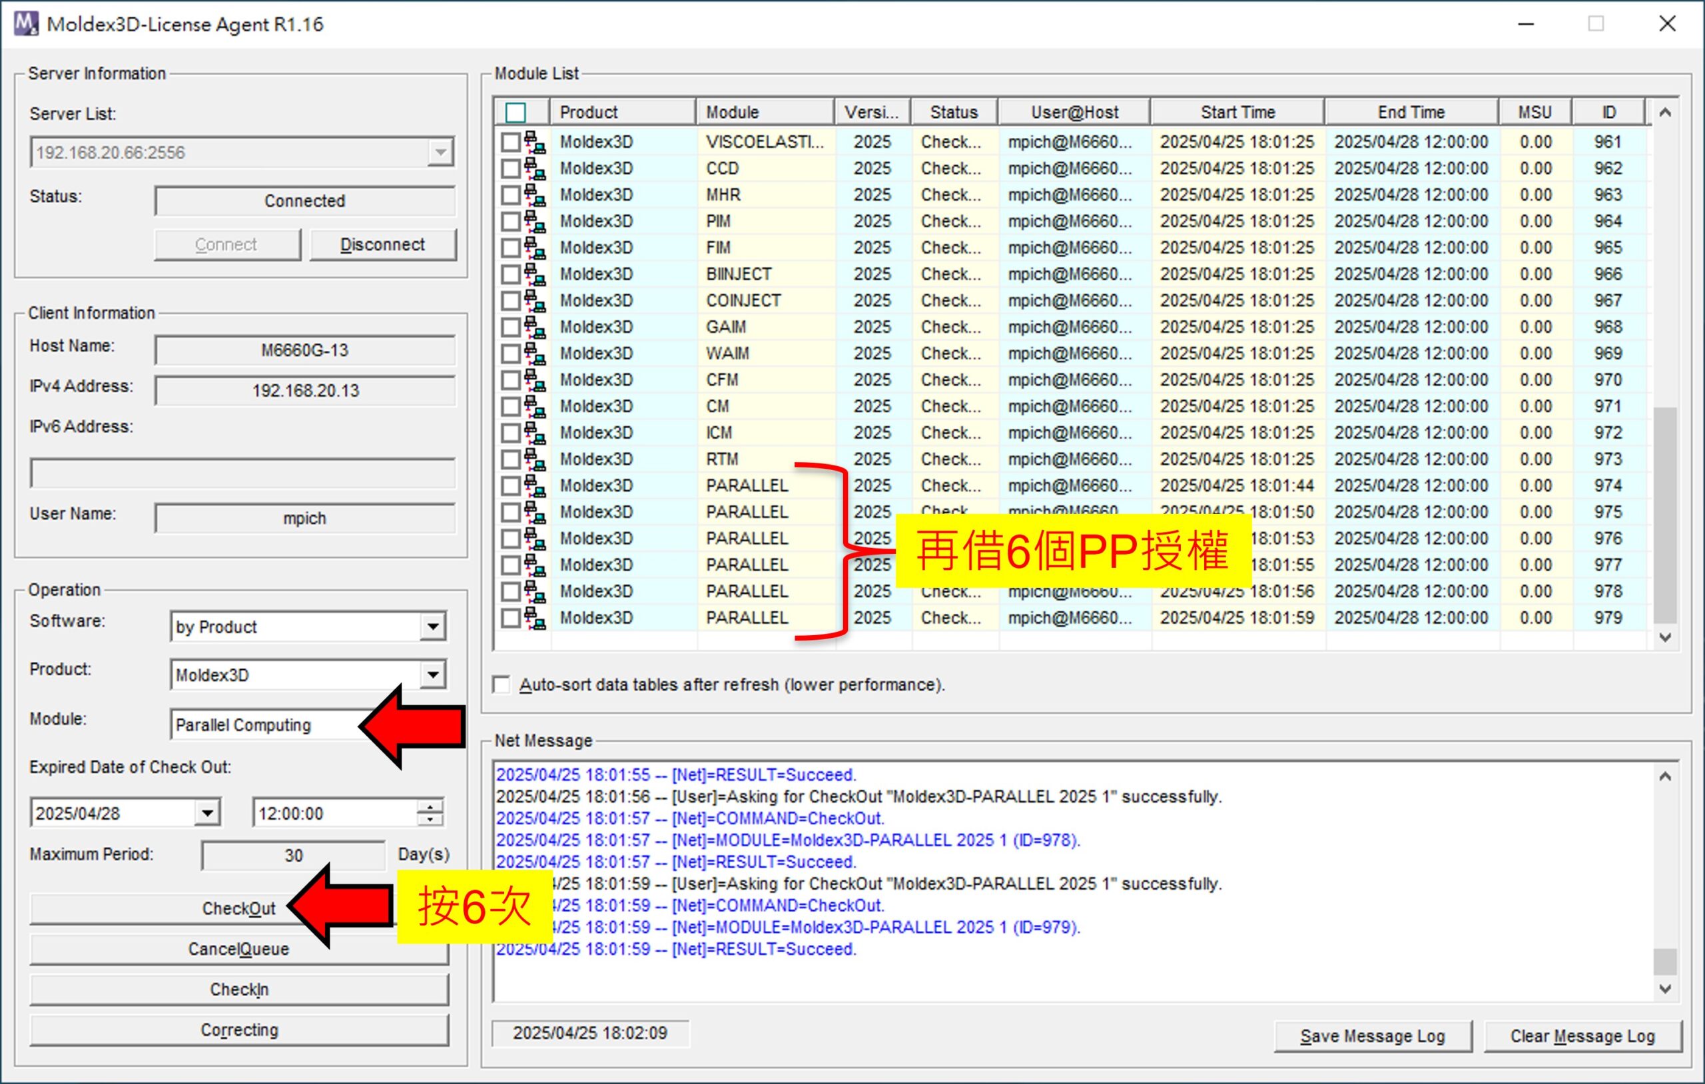Sort the module list by the End Time column
The height and width of the screenshot is (1084, 1705).
[x=1411, y=112]
